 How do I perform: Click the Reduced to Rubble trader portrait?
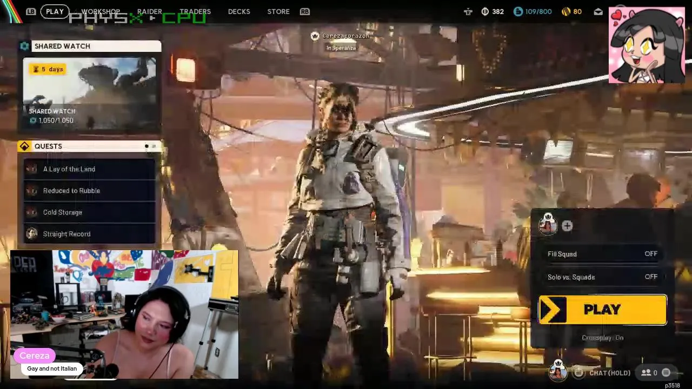32,191
